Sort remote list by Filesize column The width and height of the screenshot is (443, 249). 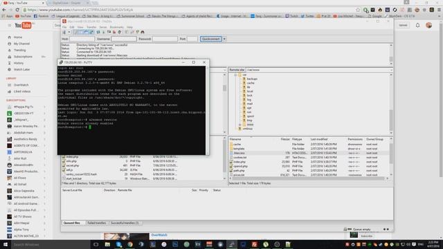[x=285, y=139]
